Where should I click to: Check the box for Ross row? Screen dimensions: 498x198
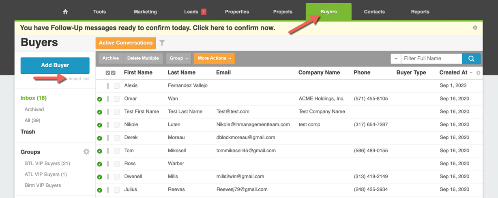pos(117,164)
